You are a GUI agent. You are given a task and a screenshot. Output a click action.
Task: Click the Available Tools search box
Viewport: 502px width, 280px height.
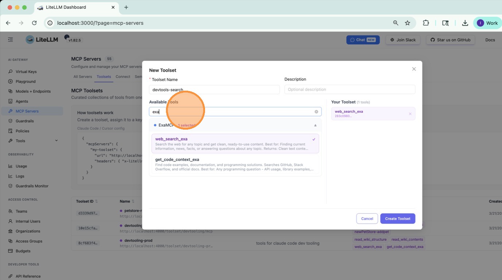point(235,112)
